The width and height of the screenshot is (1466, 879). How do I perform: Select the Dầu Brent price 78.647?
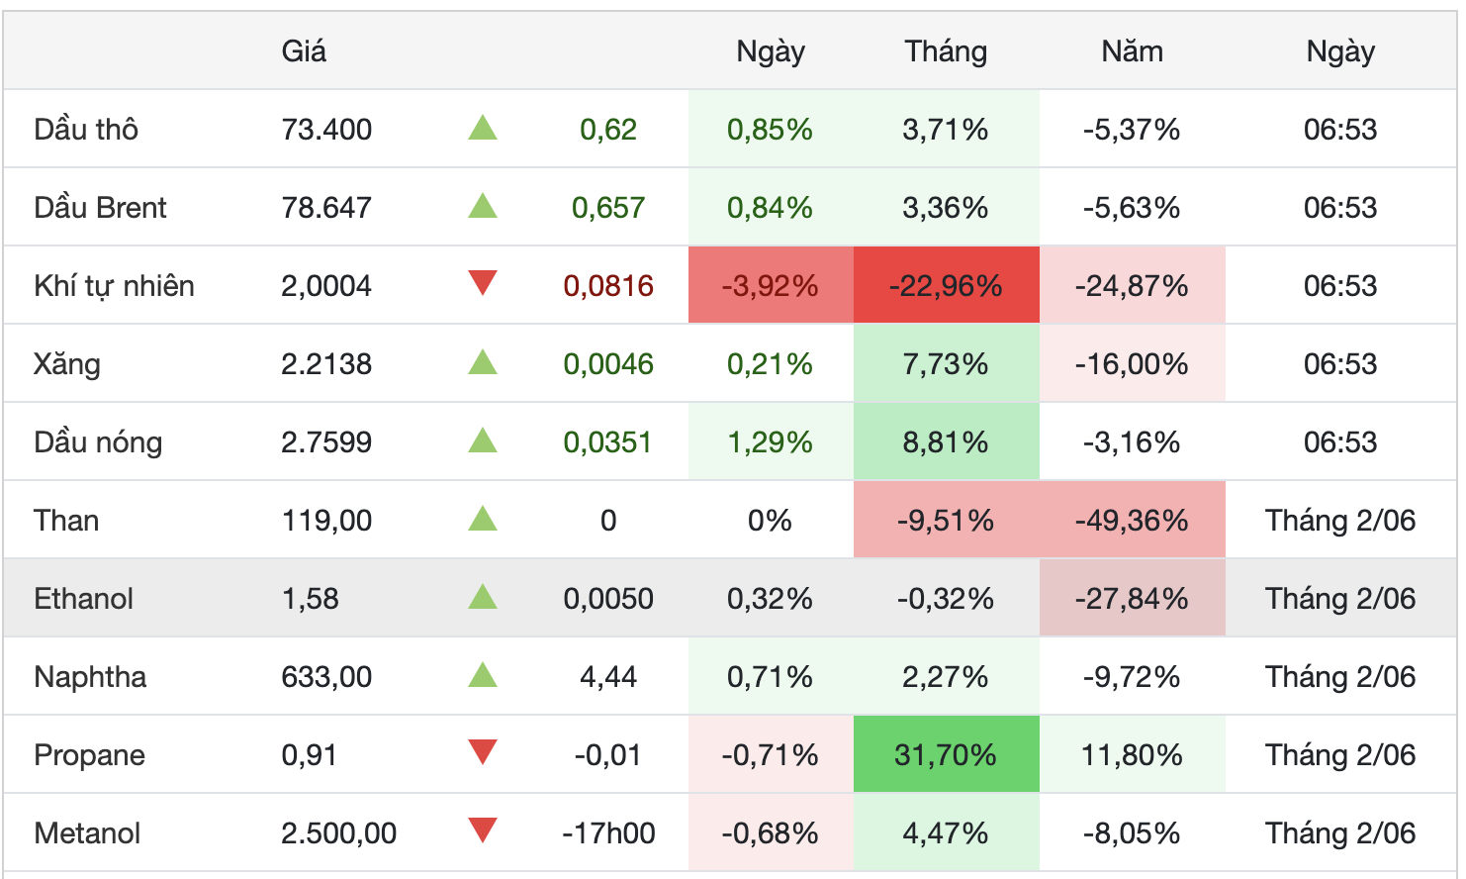[x=326, y=208]
